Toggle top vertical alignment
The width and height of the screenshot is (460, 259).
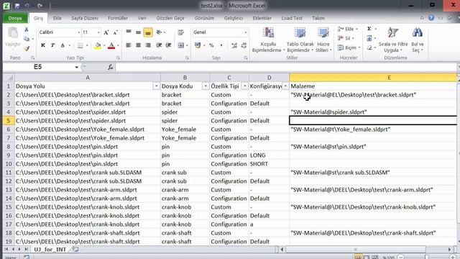pyautogui.click(x=129, y=32)
